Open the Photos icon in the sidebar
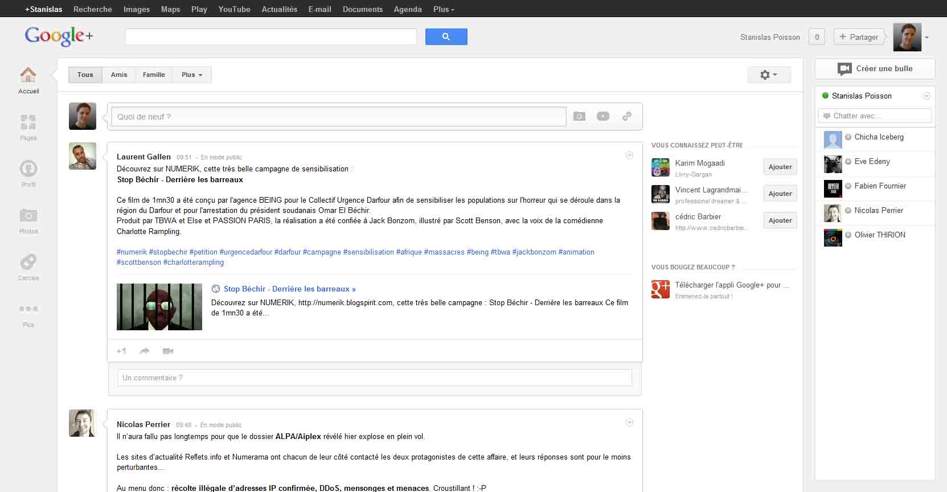 [28, 215]
